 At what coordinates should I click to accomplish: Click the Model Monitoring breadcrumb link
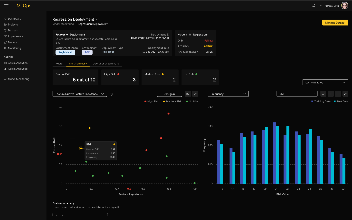63,24
